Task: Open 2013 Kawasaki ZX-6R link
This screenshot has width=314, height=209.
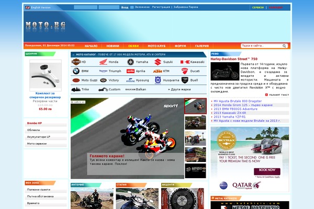Action: [x=230, y=113]
